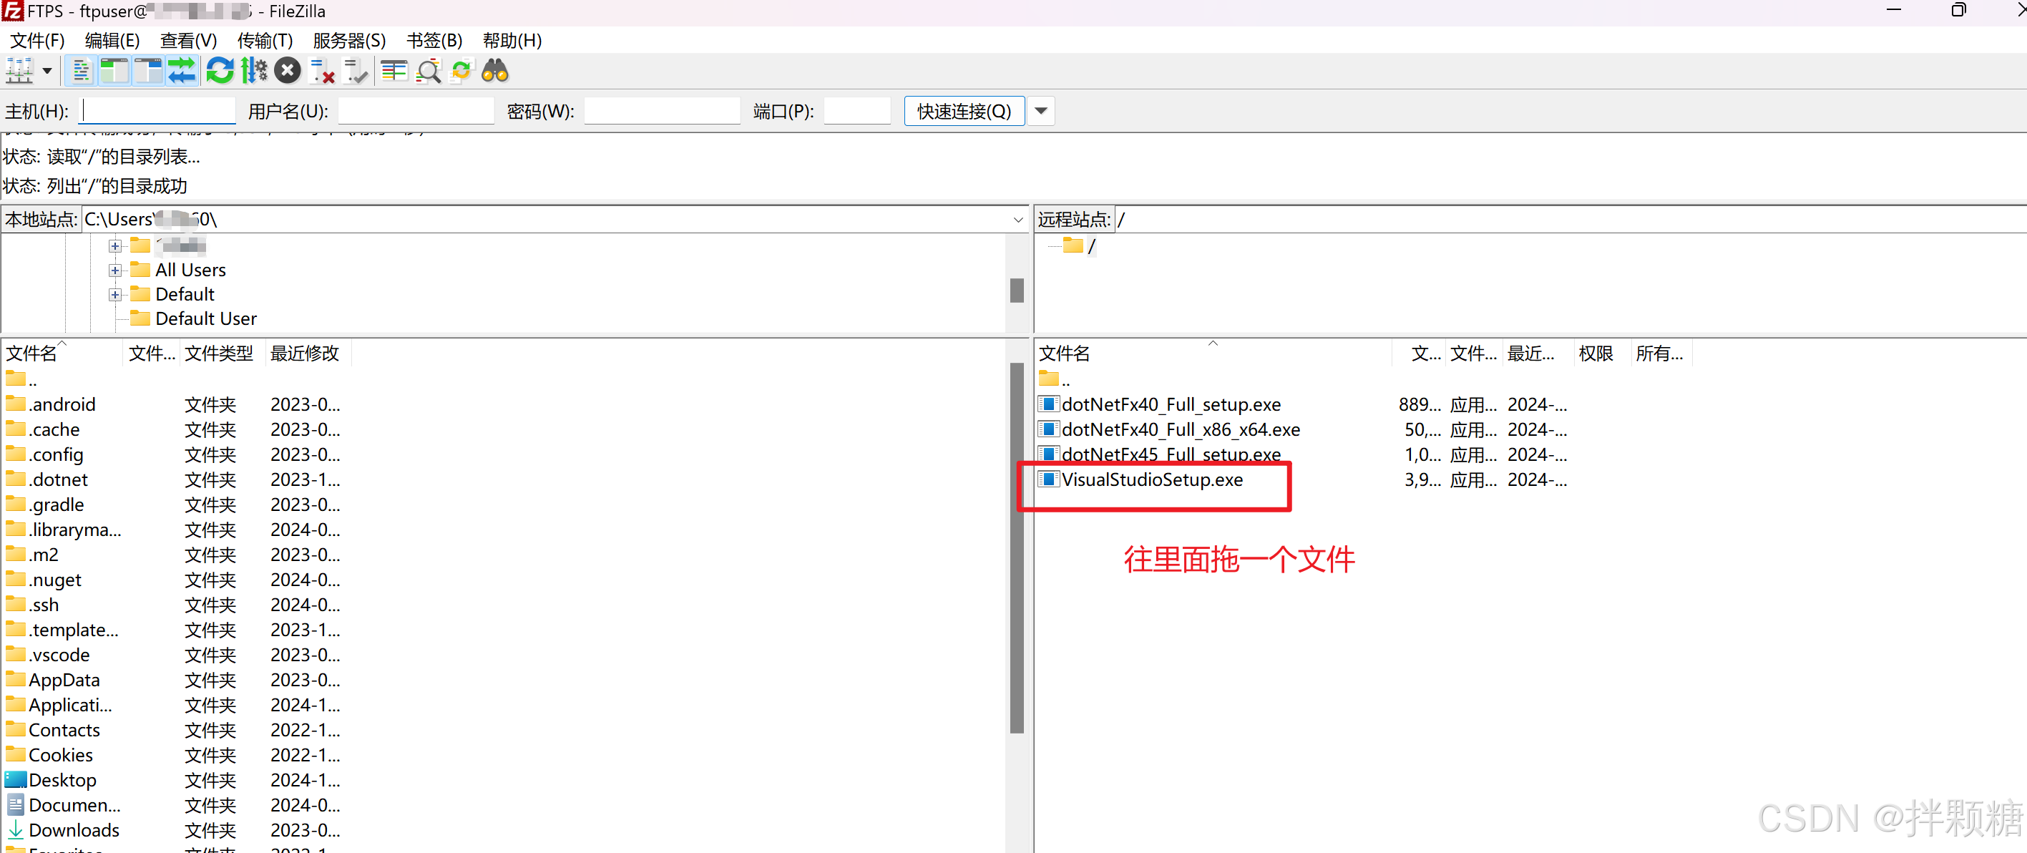Expand the All Users folder node
Viewport: 2027px width, 853px height.
(x=115, y=270)
